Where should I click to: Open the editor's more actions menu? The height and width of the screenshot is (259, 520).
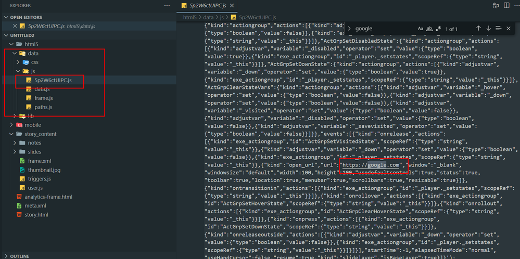click(x=516, y=5)
